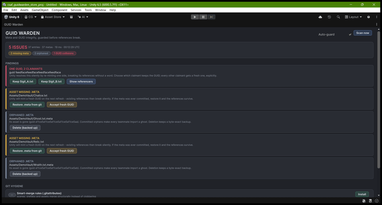Viewport: 382px width, 205px height.
Task: Click the circled checkmark status icon
Action: coord(377,201)
